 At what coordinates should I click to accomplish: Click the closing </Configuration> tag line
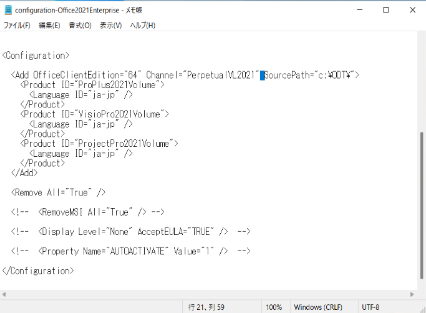(x=38, y=271)
